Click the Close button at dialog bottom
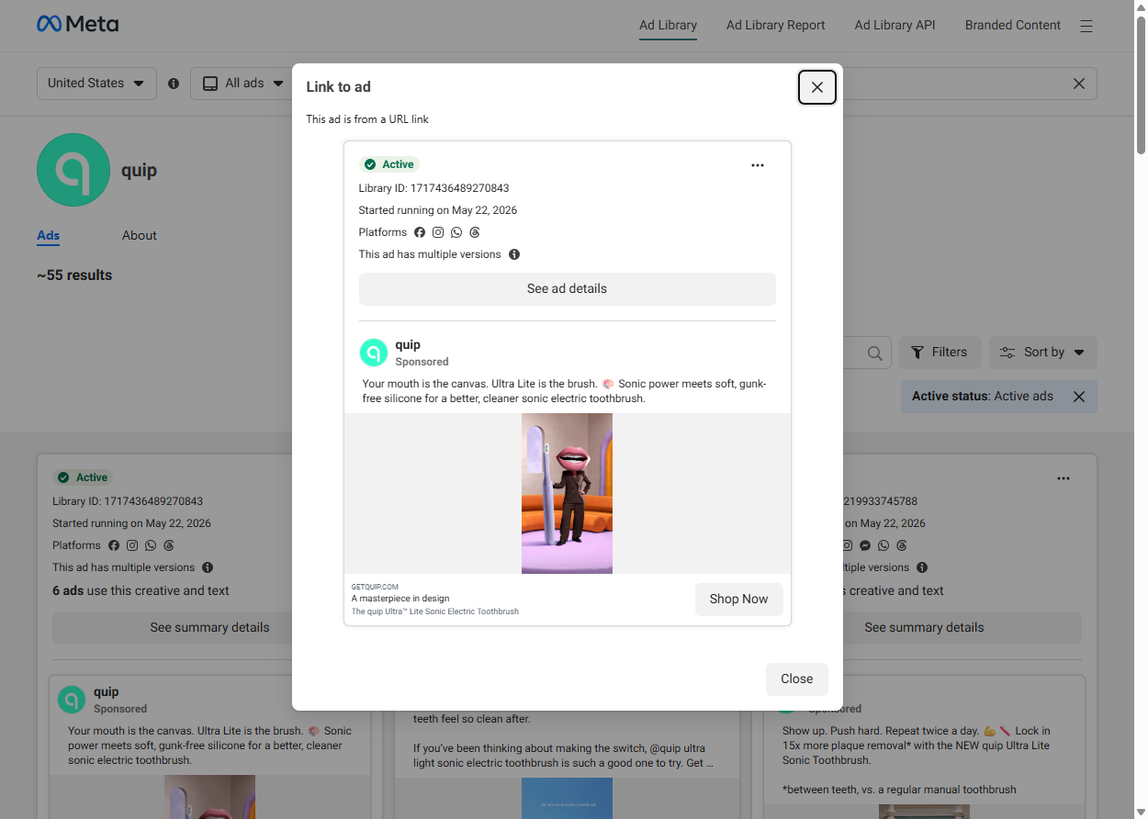The image size is (1148, 819). 796,679
